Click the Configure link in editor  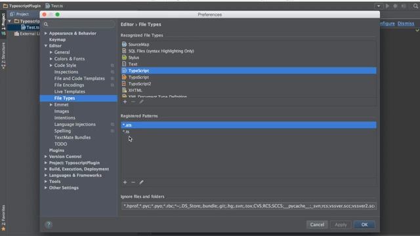[x=387, y=24]
